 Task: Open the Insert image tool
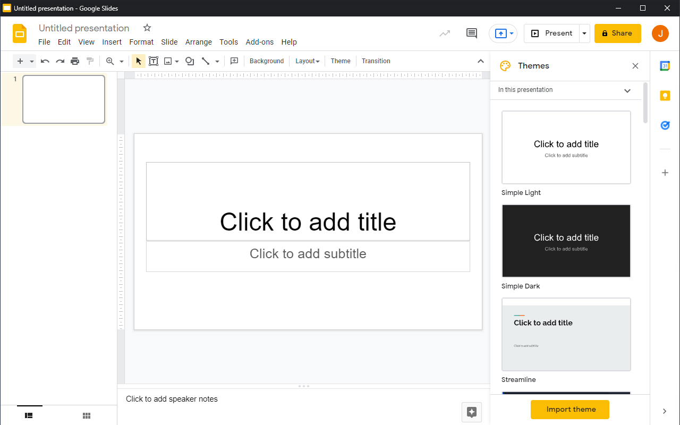point(168,61)
